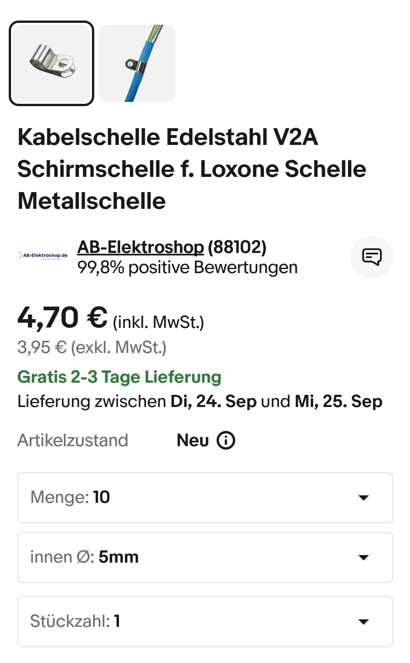Click the info icon beside Neu
Viewport: 410px width, 663px height.
pyautogui.click(x=226, y=440)
